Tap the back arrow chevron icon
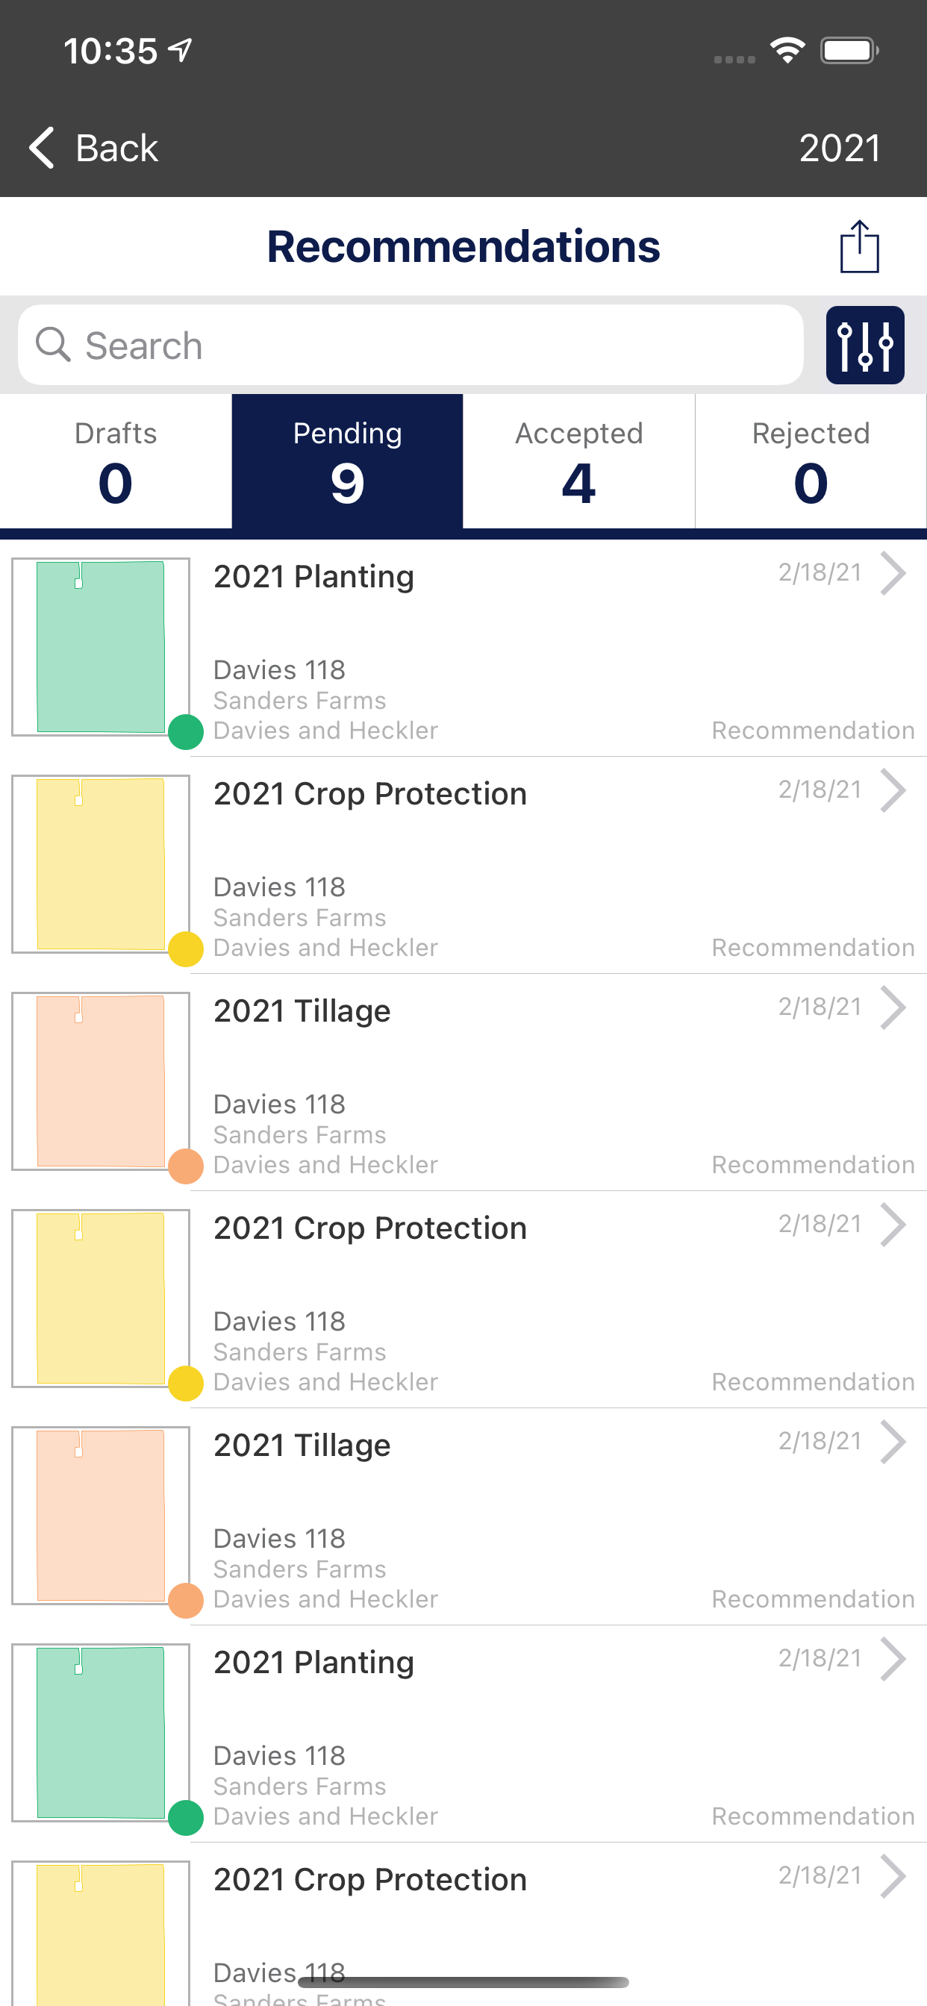 pos(42,147)
